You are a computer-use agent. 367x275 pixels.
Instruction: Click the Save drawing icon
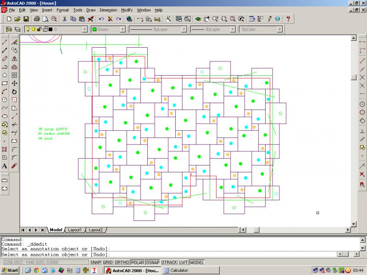click(26, 19)
